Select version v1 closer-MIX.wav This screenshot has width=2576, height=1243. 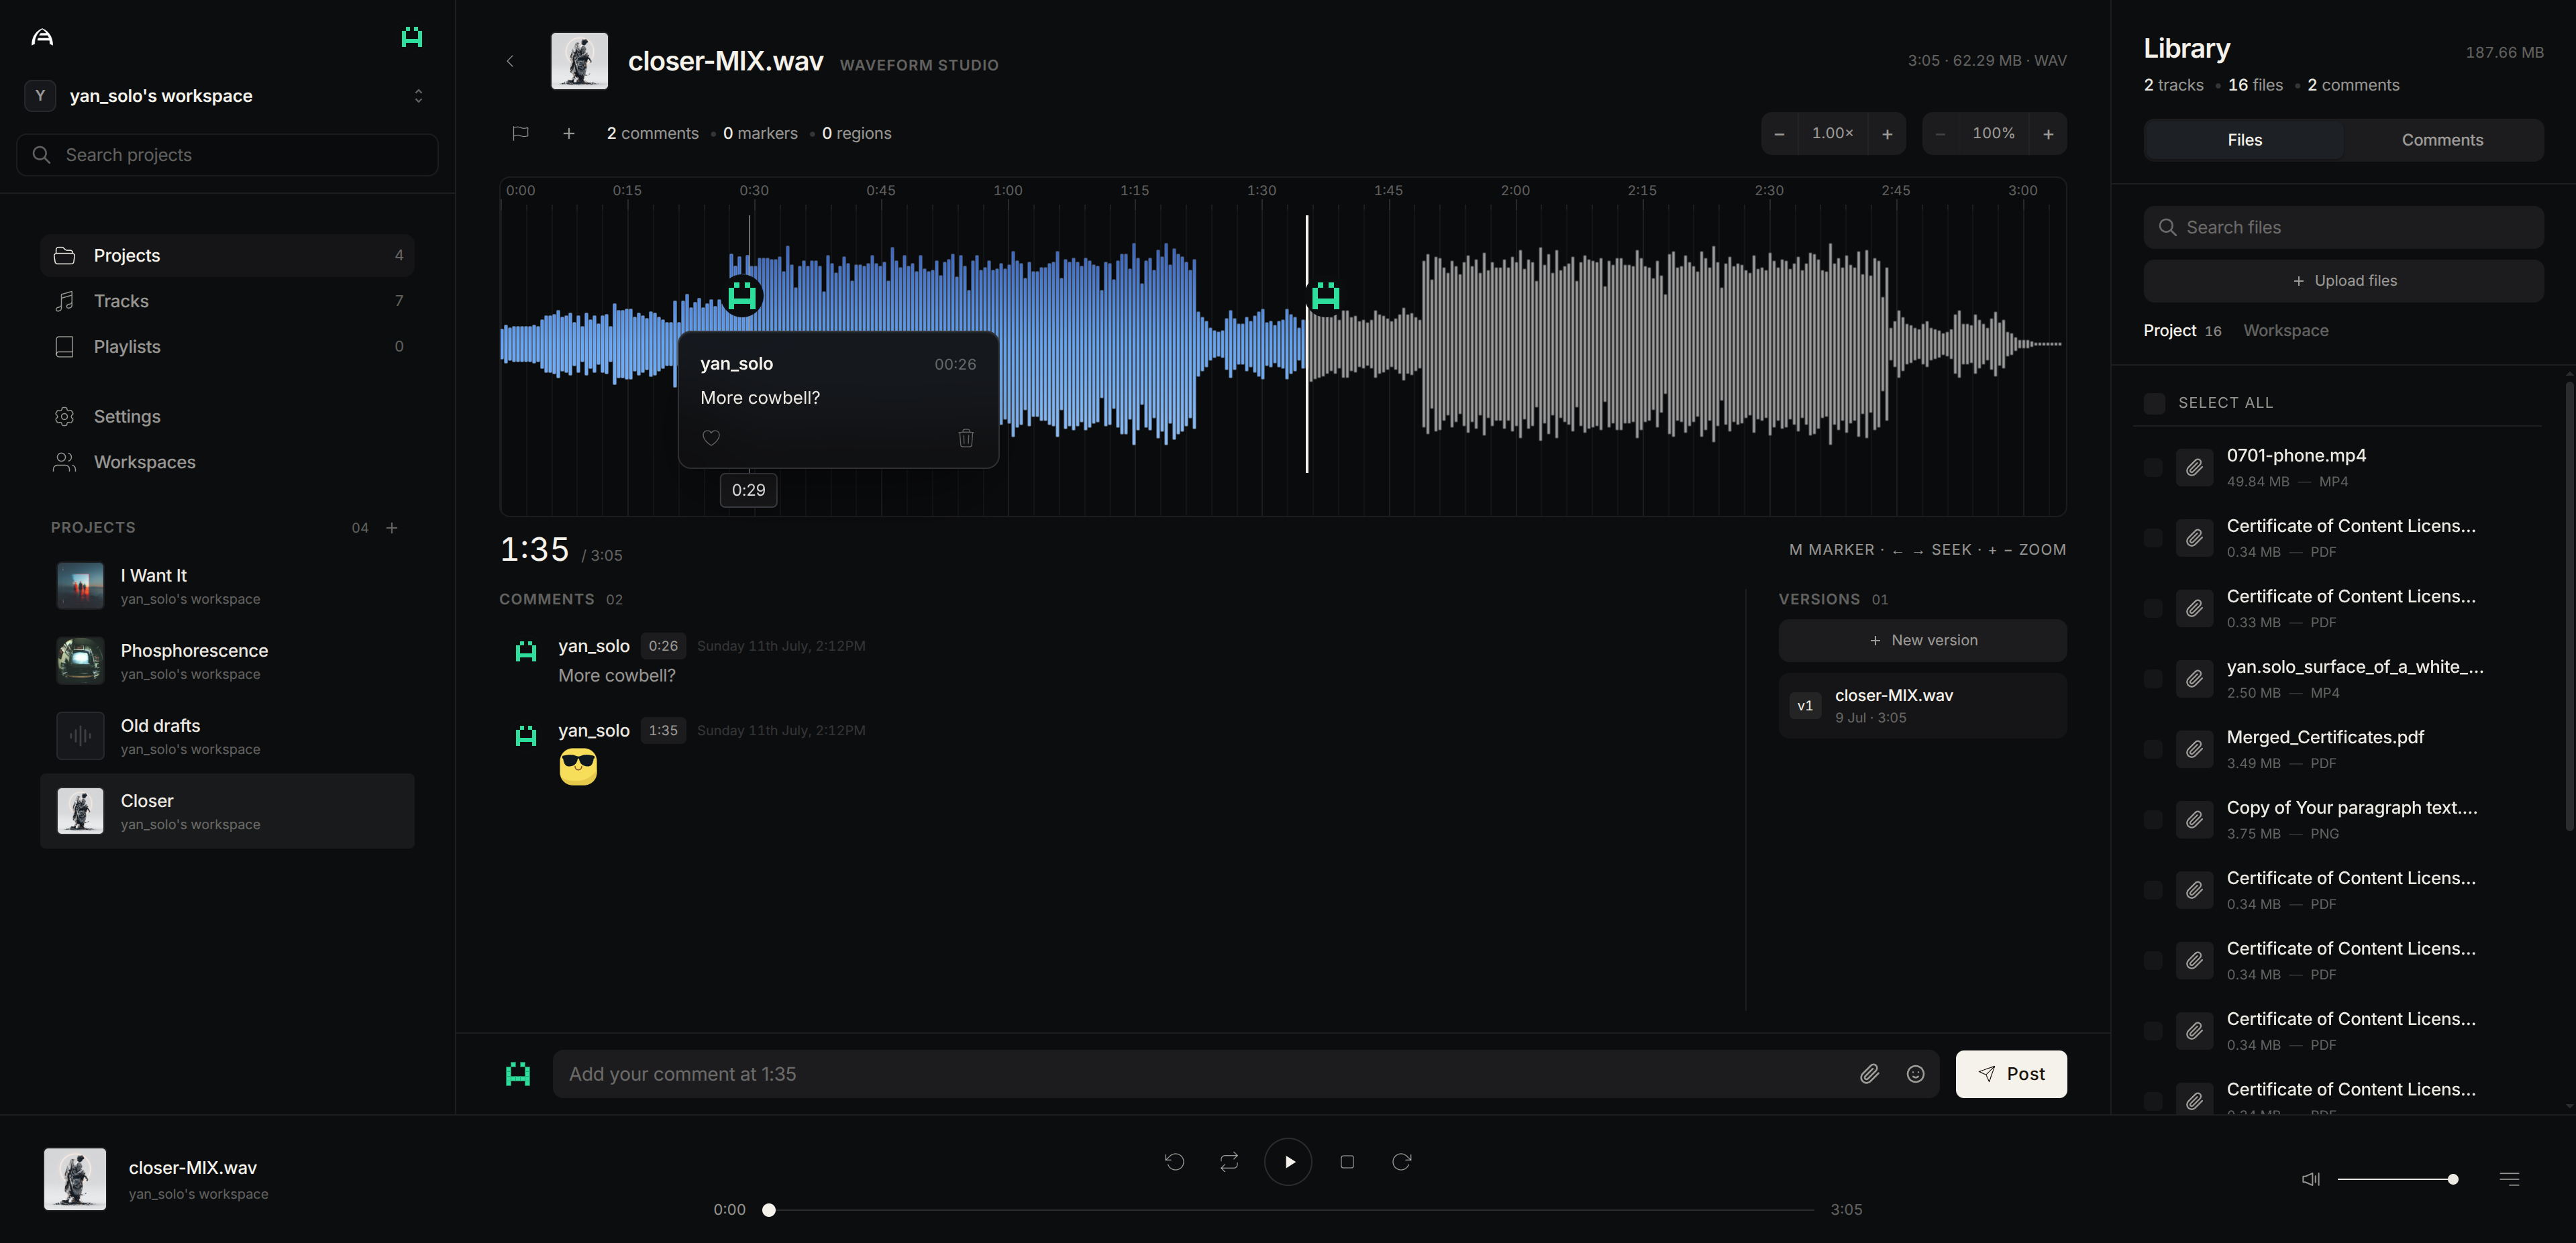tap(1922, 706)
